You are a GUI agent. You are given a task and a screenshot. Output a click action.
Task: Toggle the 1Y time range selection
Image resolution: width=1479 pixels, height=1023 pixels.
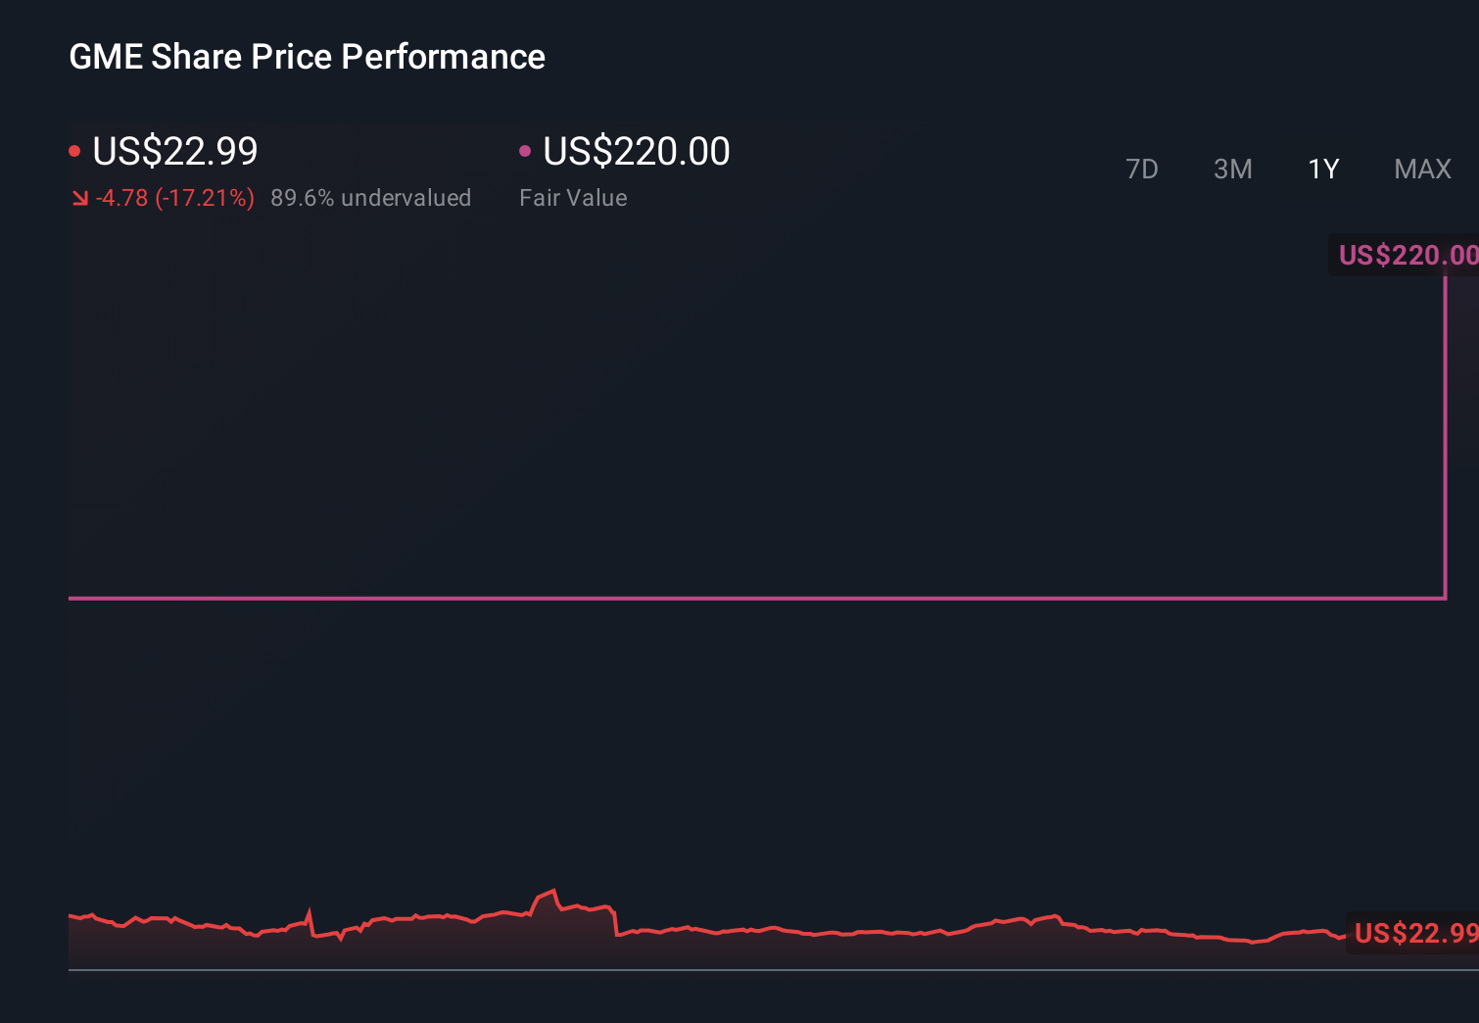(1322, 169)
